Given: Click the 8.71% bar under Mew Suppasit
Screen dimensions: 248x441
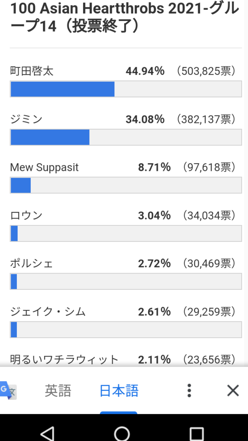Looking at the screenshot, I should pyautogui.click(x=126, y=185).
